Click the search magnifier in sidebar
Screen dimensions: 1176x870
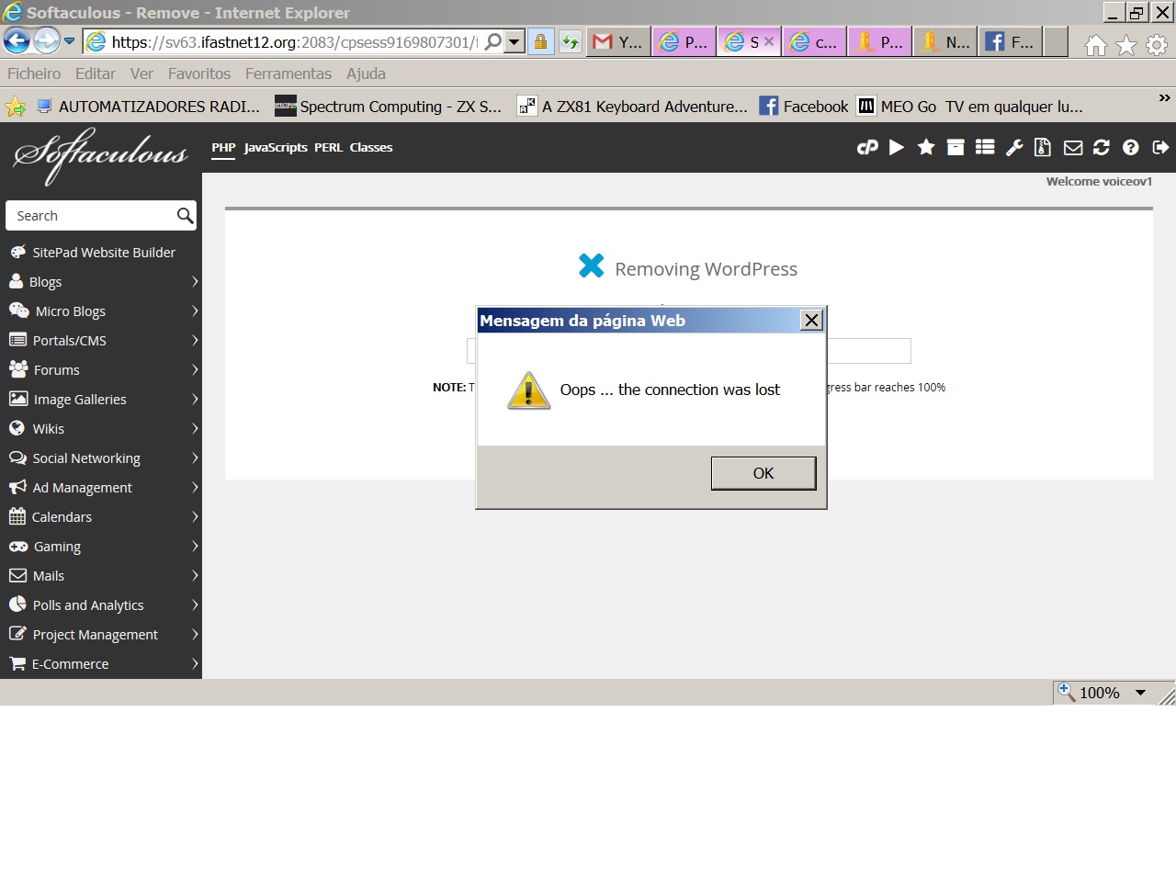pos(185,216)
